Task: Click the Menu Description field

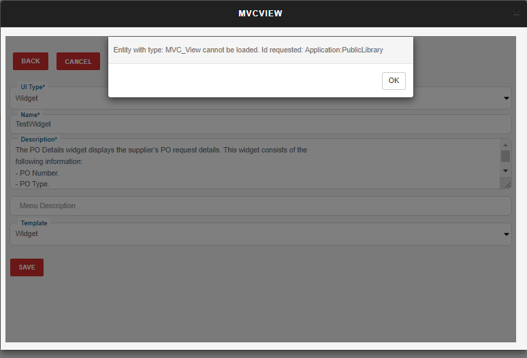Action: tap(261, 206)
